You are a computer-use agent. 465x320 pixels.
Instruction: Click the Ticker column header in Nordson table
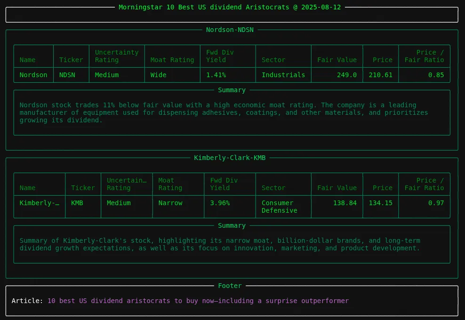coord(71,60)
